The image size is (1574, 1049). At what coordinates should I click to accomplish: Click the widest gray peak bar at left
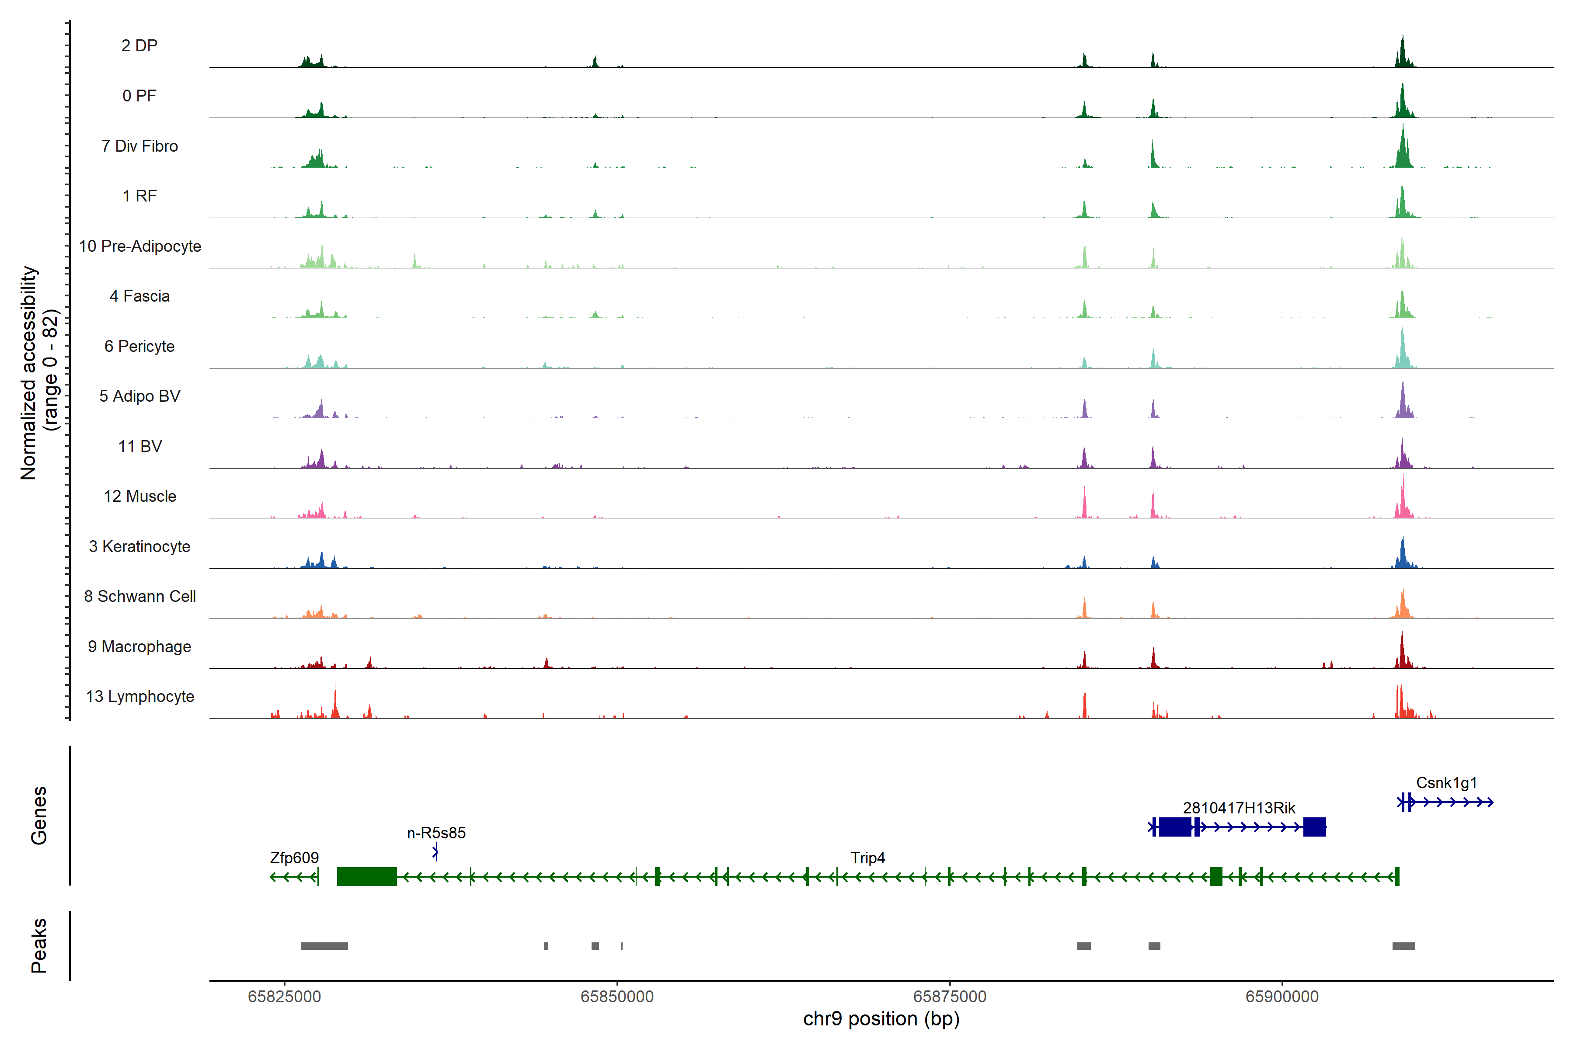pos(324,946)
